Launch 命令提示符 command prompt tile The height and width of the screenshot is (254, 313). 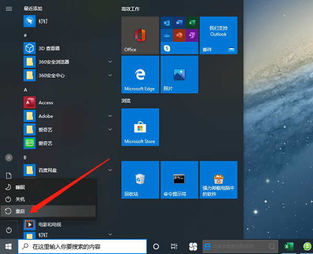coord(179,180)
